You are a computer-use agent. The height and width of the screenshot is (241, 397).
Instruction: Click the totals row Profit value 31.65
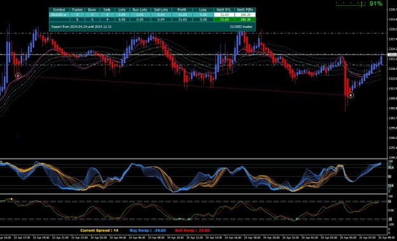click(182, 20)
